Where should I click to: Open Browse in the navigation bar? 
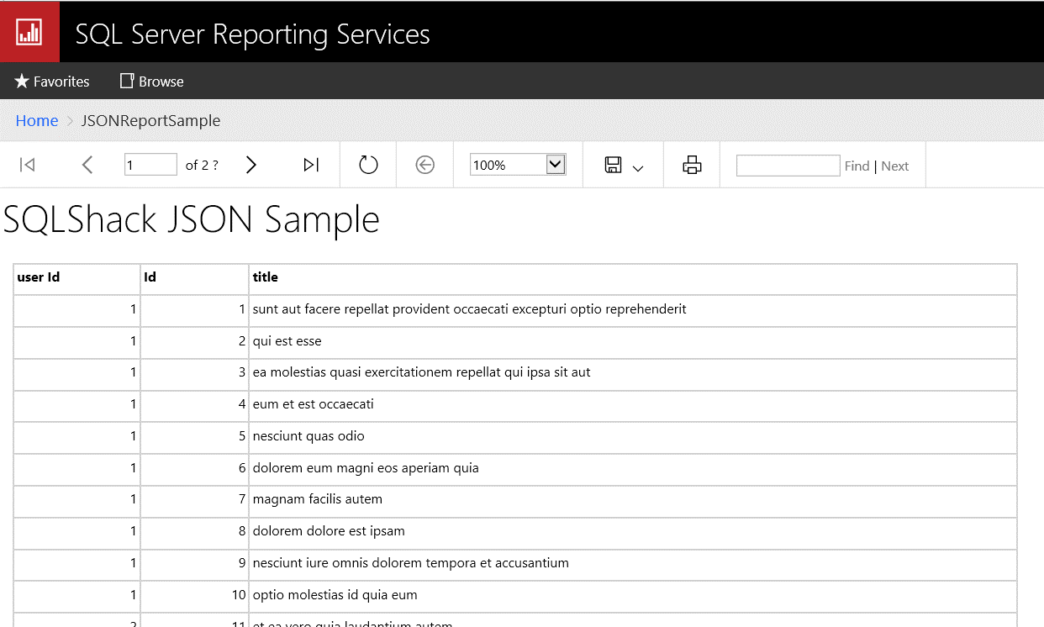click(152, 82)
